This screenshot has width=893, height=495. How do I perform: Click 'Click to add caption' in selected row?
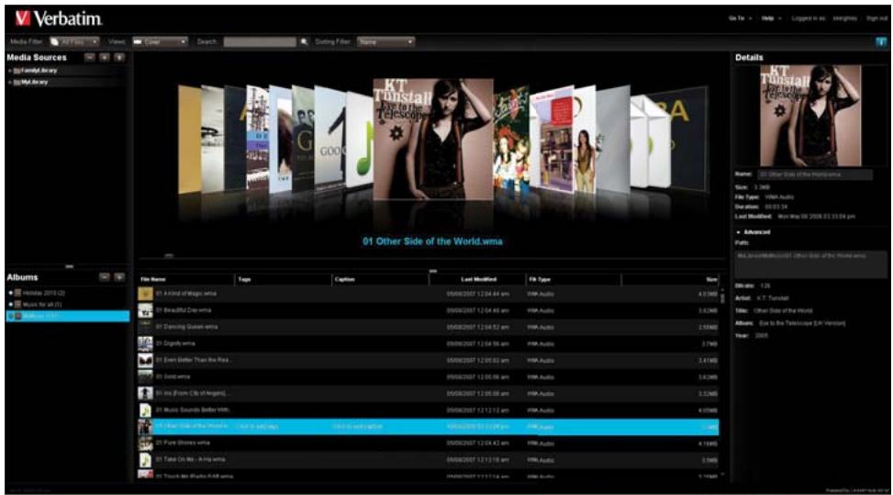(x=358, y=426)
